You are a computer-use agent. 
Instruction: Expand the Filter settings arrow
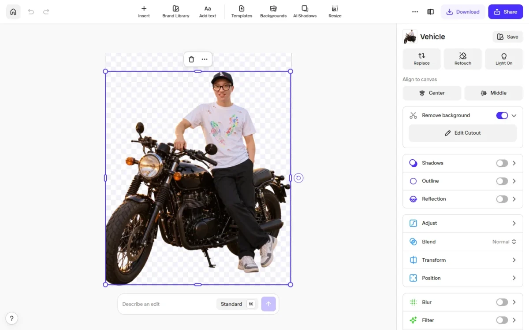514,320
